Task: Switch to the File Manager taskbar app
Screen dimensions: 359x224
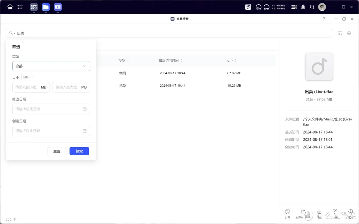Action: coord(46,7)
